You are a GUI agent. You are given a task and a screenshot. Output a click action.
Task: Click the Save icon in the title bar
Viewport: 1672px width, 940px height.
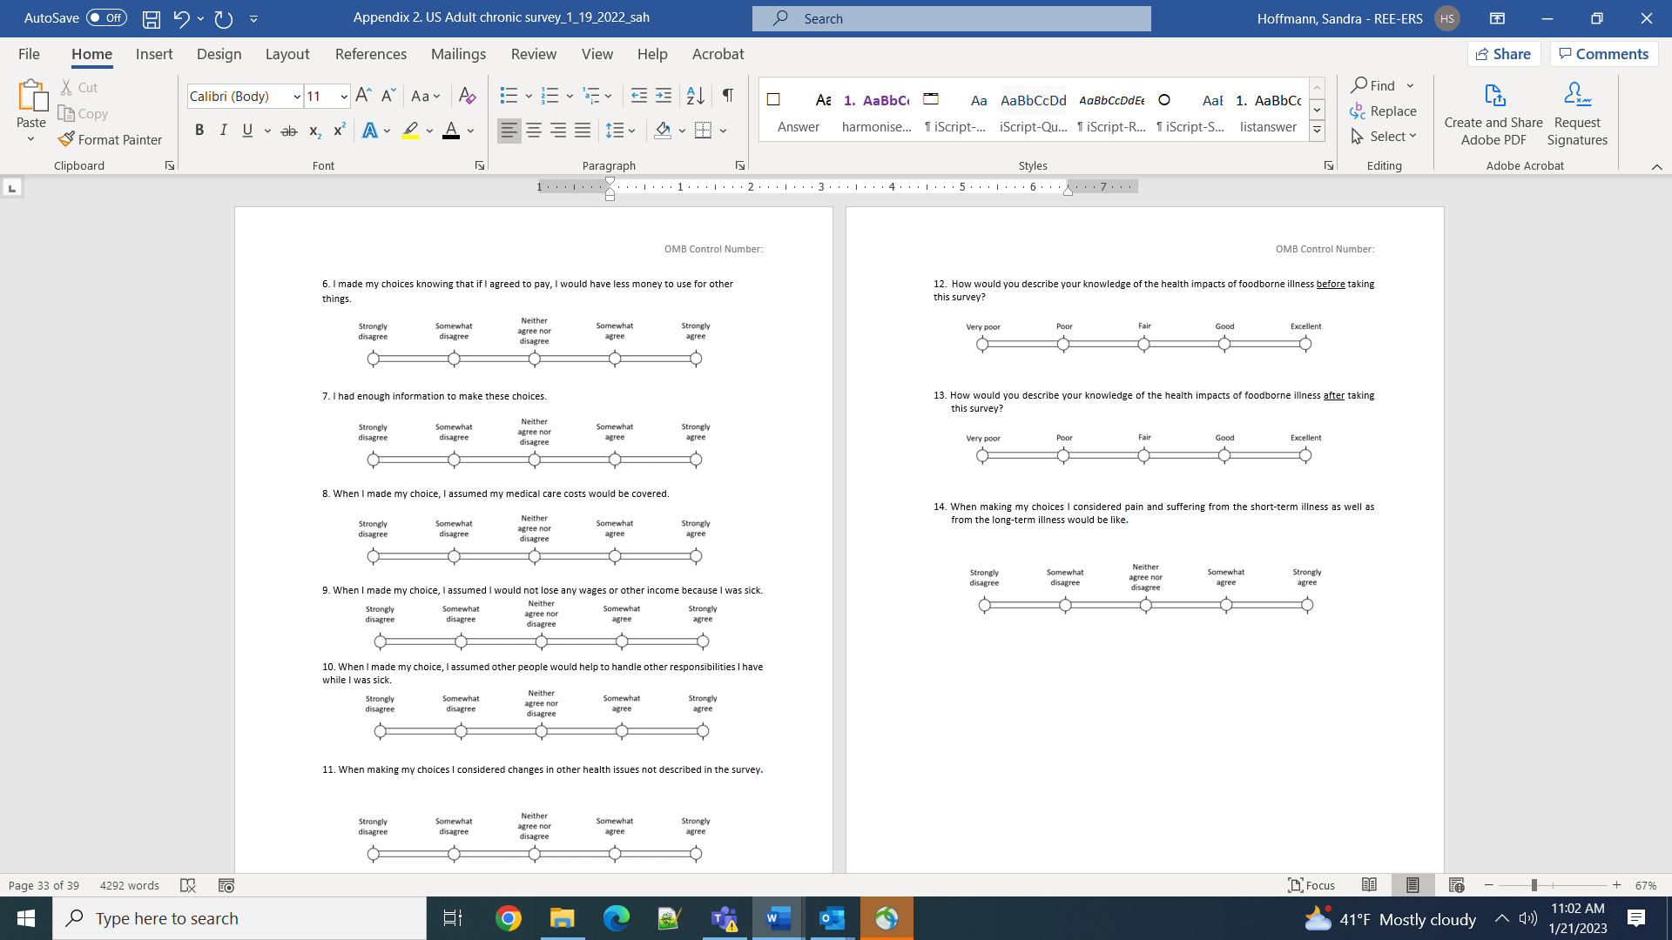pyautogui.click(x=152, y=18)
